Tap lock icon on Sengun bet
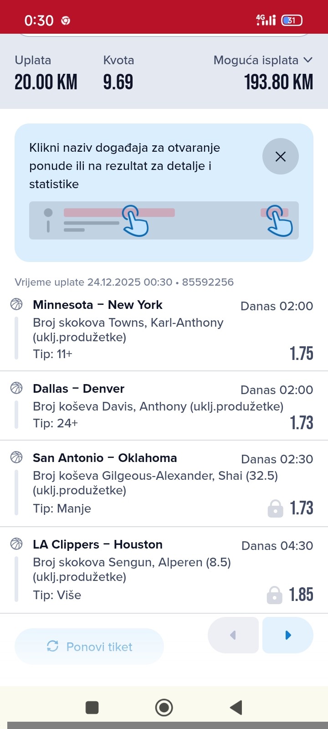Image resolution: width=328 pixels, height=729 pixels. click(274, 595)
